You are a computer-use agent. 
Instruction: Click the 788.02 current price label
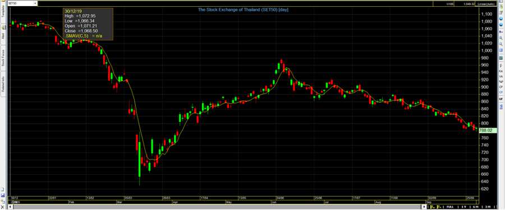[486, 130]
